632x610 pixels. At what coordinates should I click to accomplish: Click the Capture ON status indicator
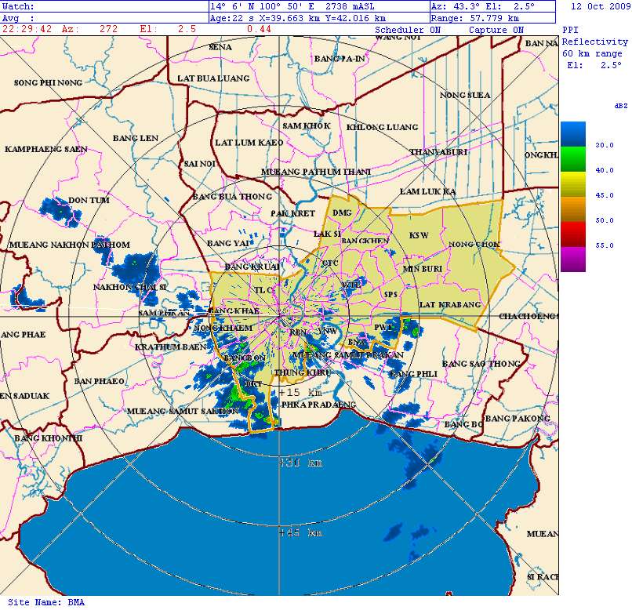496,30
